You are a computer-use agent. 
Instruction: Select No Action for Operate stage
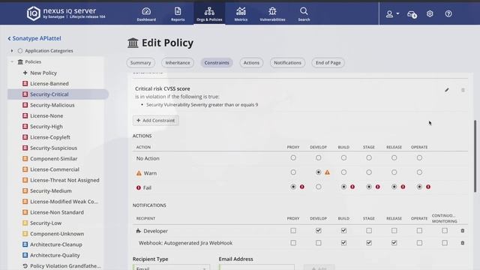419,157
